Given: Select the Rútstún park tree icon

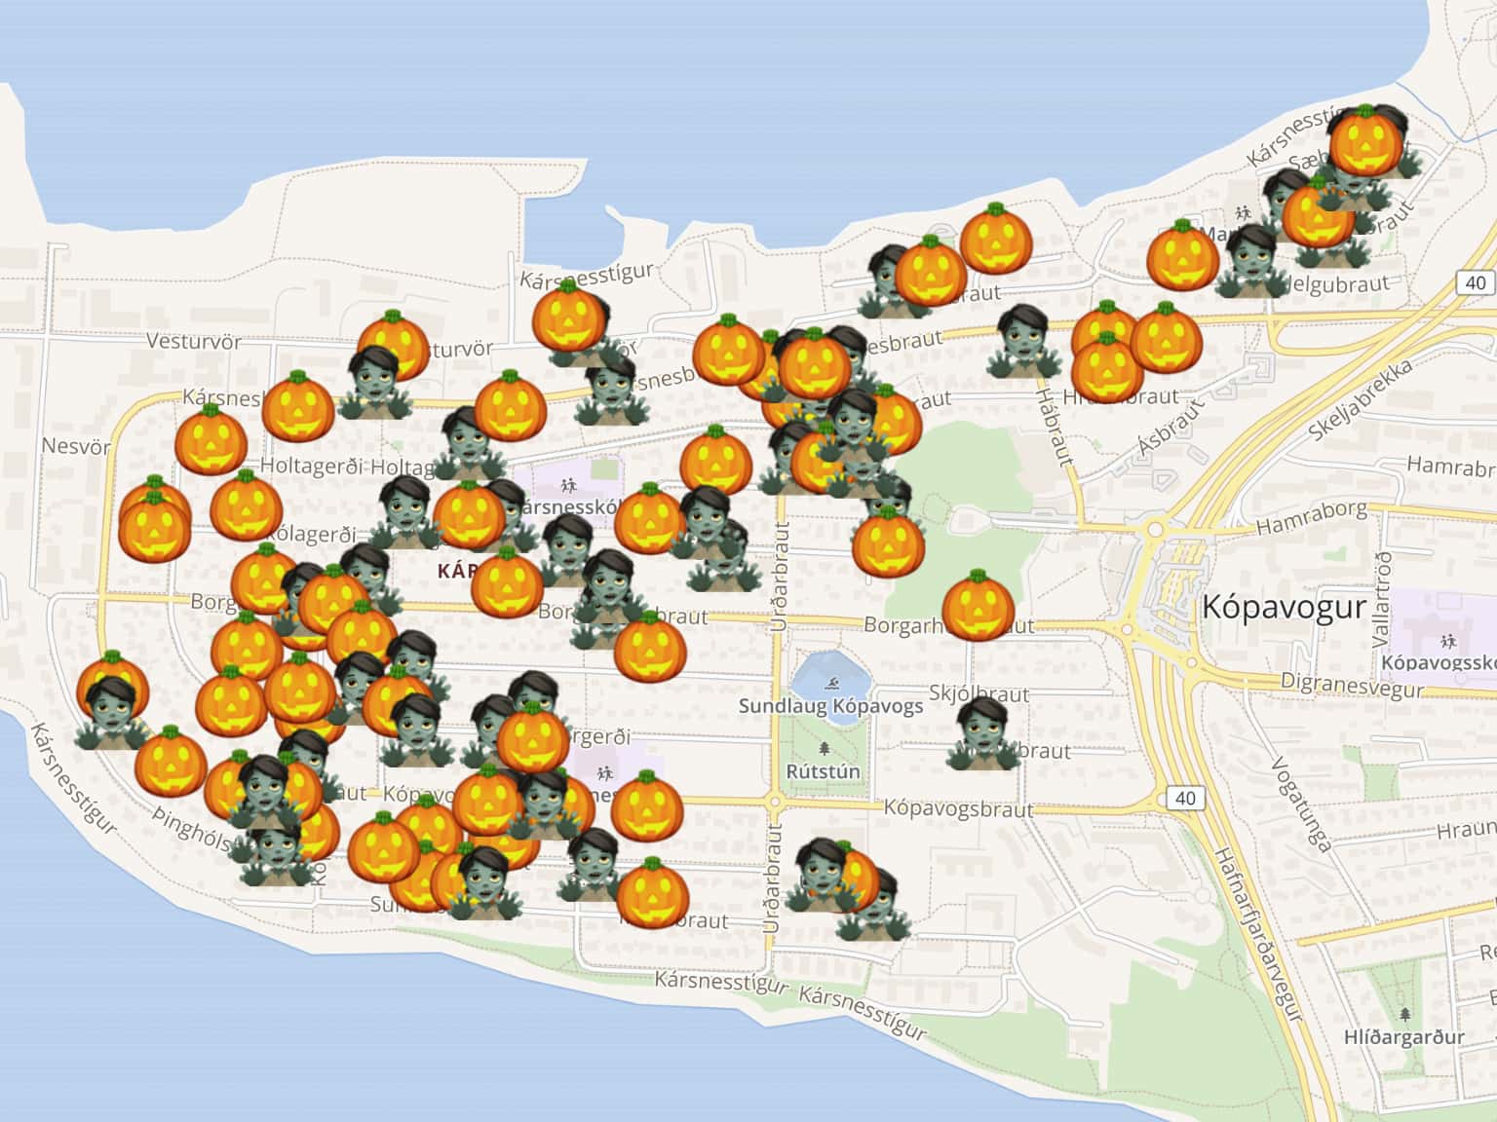Looking at the screenshot, I should tap(825, 748).
